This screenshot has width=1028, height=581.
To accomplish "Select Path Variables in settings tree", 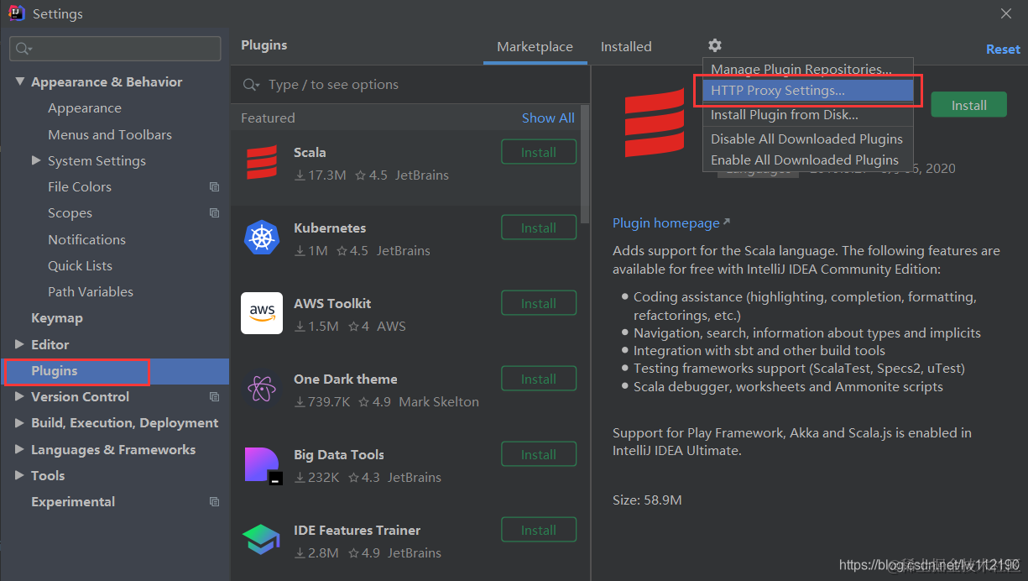I will coord(91,292).
